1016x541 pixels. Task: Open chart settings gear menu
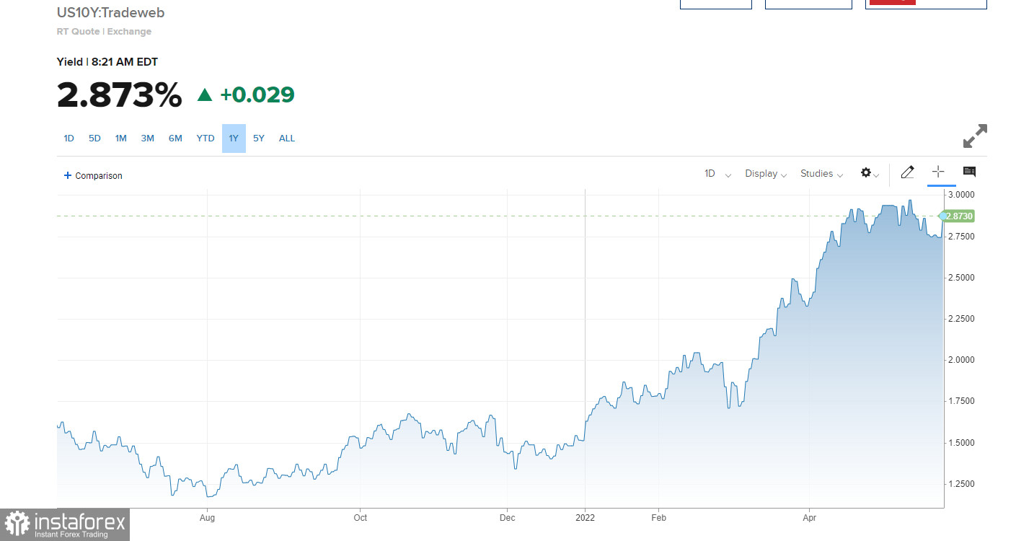click(x=870, y=173)
